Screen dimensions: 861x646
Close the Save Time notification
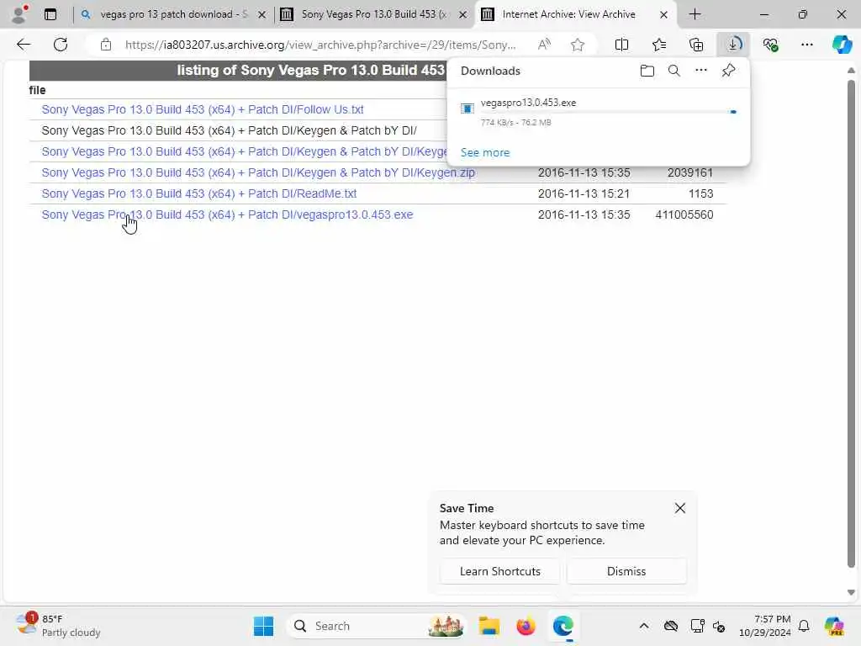tap(679, 508)
